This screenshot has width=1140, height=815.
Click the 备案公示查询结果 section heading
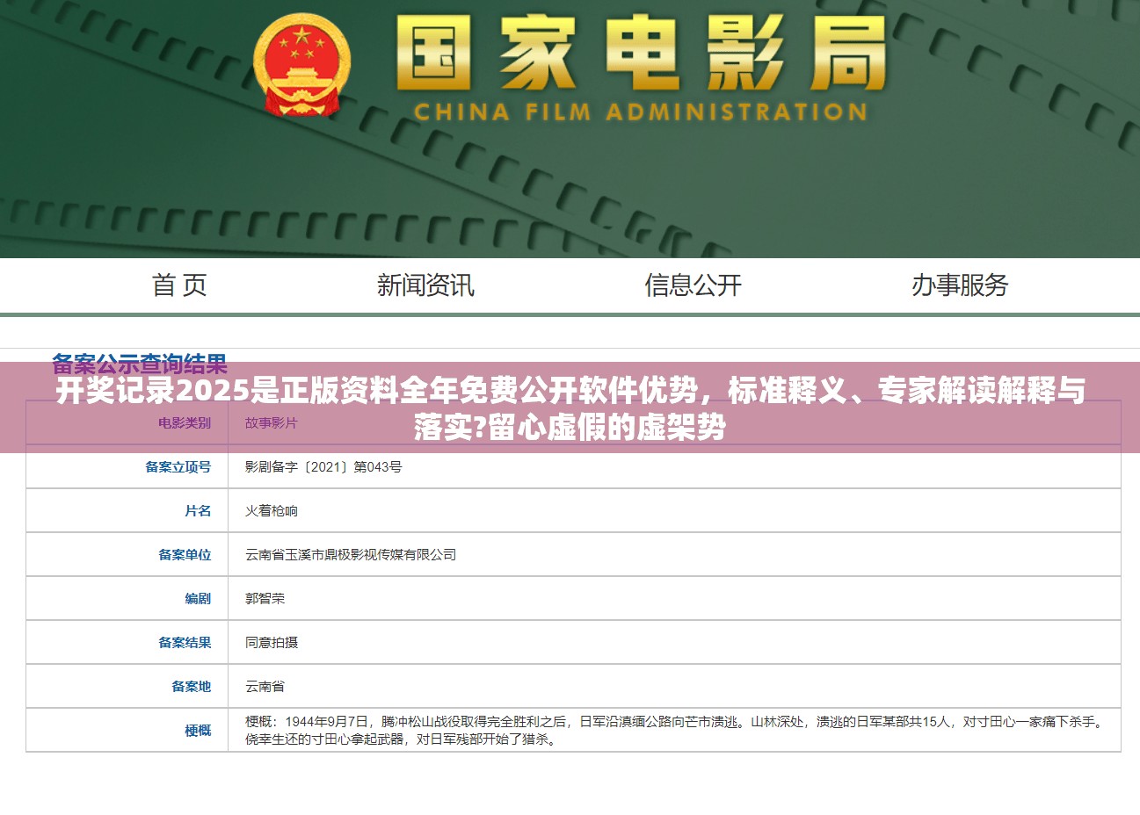(x=140, y=364)
